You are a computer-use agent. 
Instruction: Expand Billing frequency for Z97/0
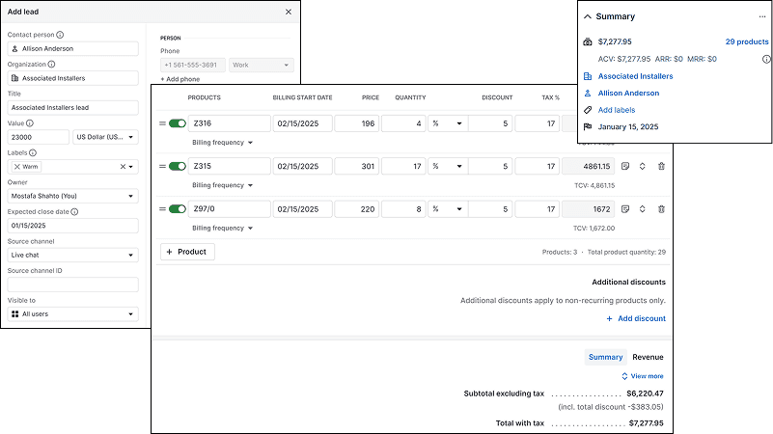222,228
